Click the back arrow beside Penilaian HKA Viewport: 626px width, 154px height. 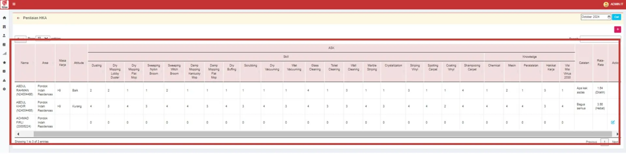coord(18,18)
